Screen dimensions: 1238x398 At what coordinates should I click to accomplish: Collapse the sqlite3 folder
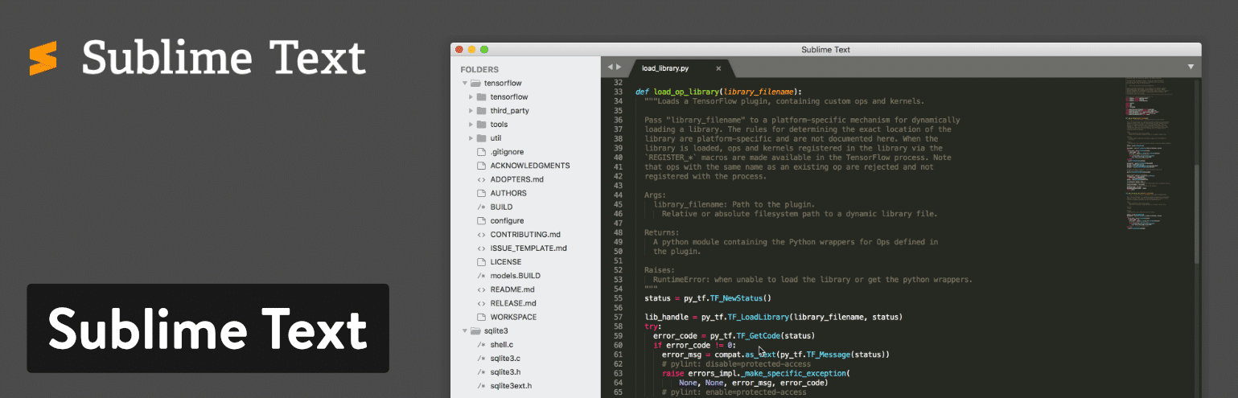point(464,330)
